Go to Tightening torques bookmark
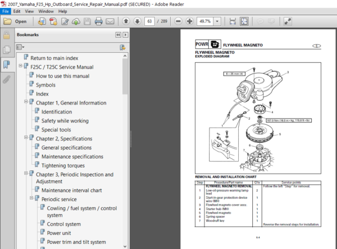337x249 pixels. [x=63, y=166]
